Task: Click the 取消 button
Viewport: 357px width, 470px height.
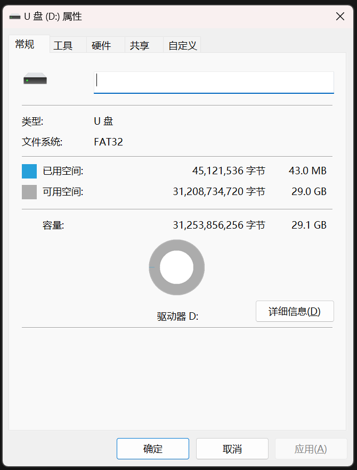Action: point(232,449)
